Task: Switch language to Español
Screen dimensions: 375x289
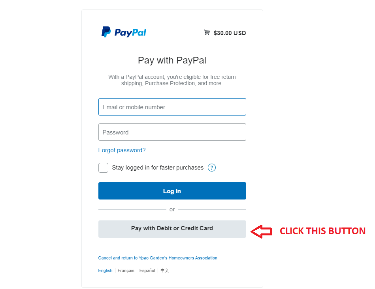Action: [x=147, y=270]
